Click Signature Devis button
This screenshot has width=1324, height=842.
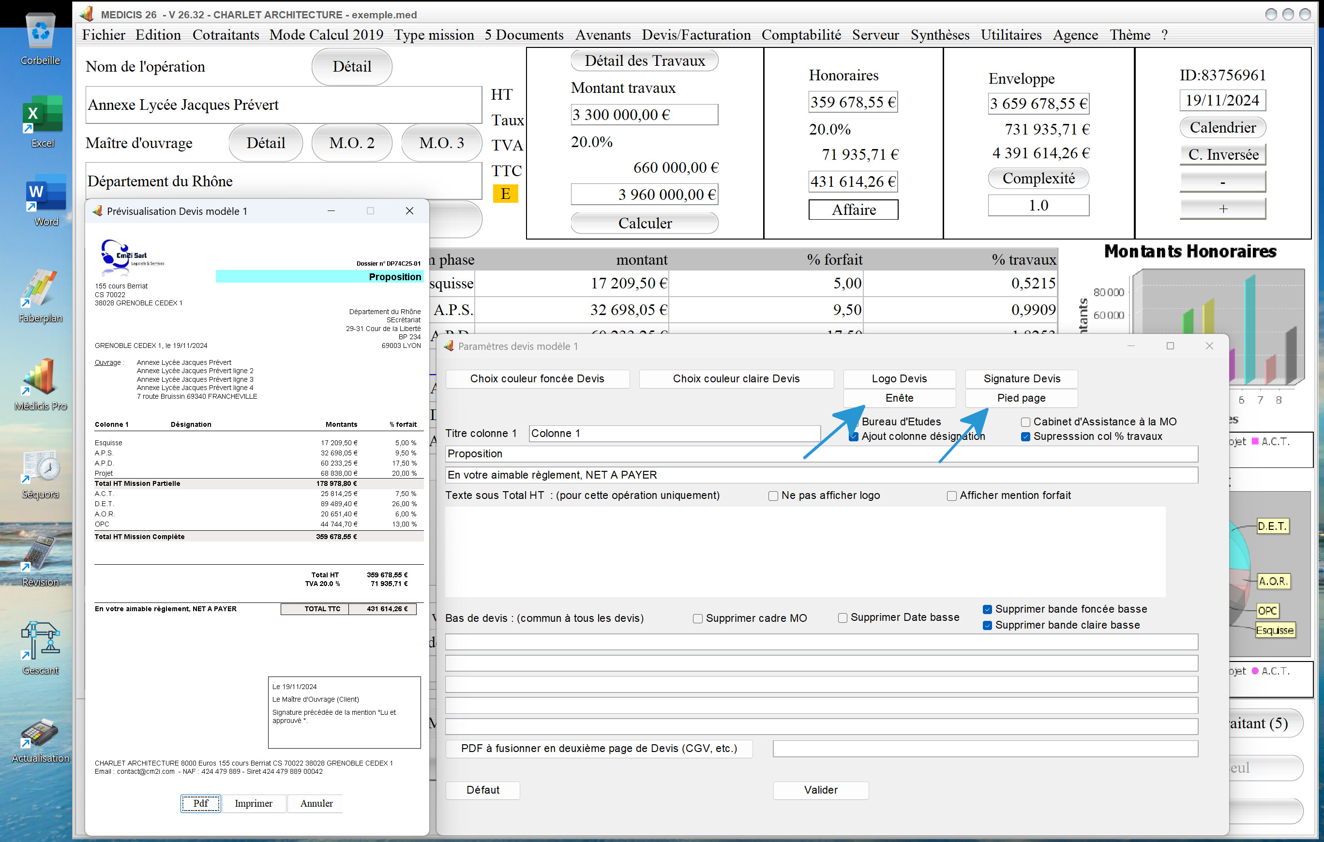point(1022,379)
